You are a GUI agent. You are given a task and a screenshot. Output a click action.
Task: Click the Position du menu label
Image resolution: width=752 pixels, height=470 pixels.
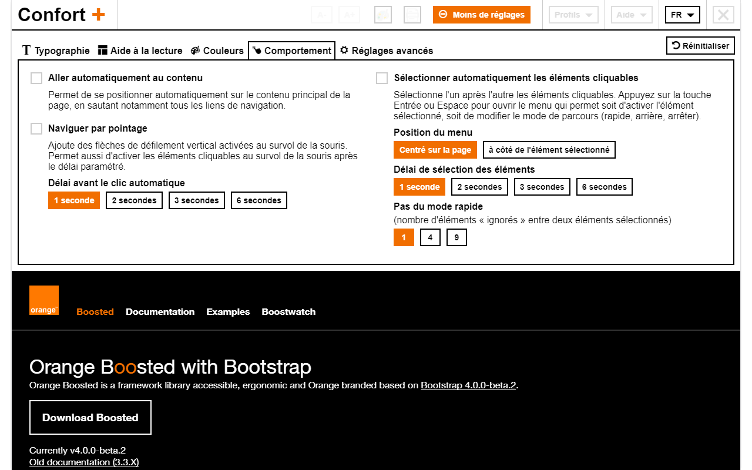click(433, 133)
